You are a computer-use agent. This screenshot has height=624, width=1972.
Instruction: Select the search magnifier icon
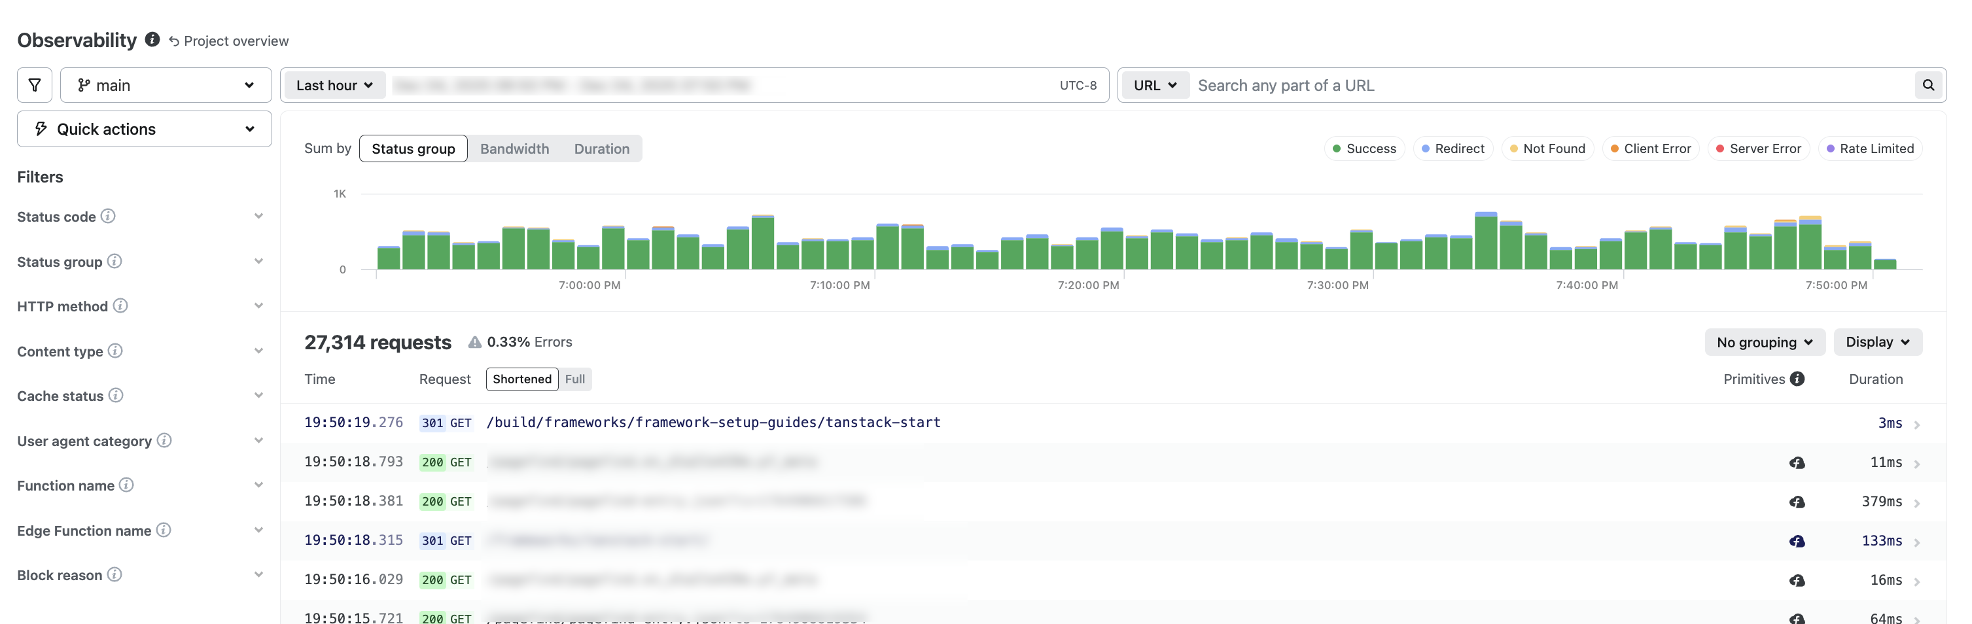[x=1928, y=85]
